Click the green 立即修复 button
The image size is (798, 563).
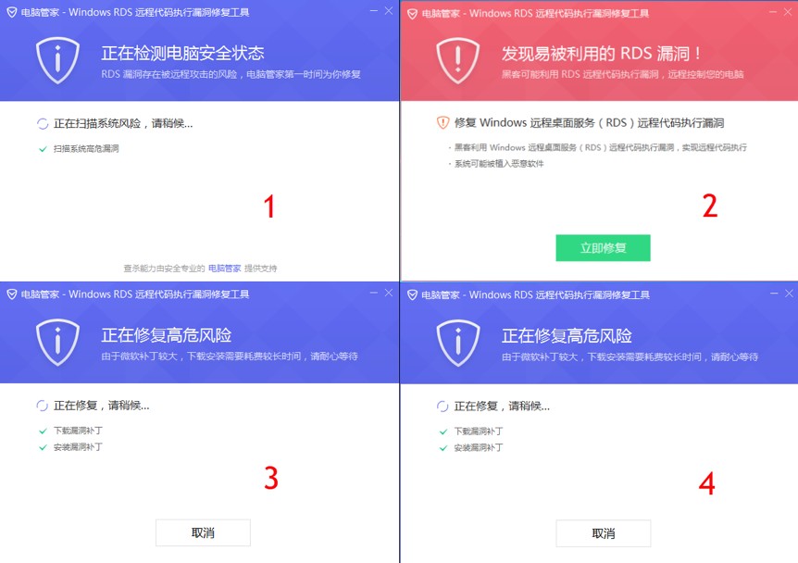(x=603, y=248)
